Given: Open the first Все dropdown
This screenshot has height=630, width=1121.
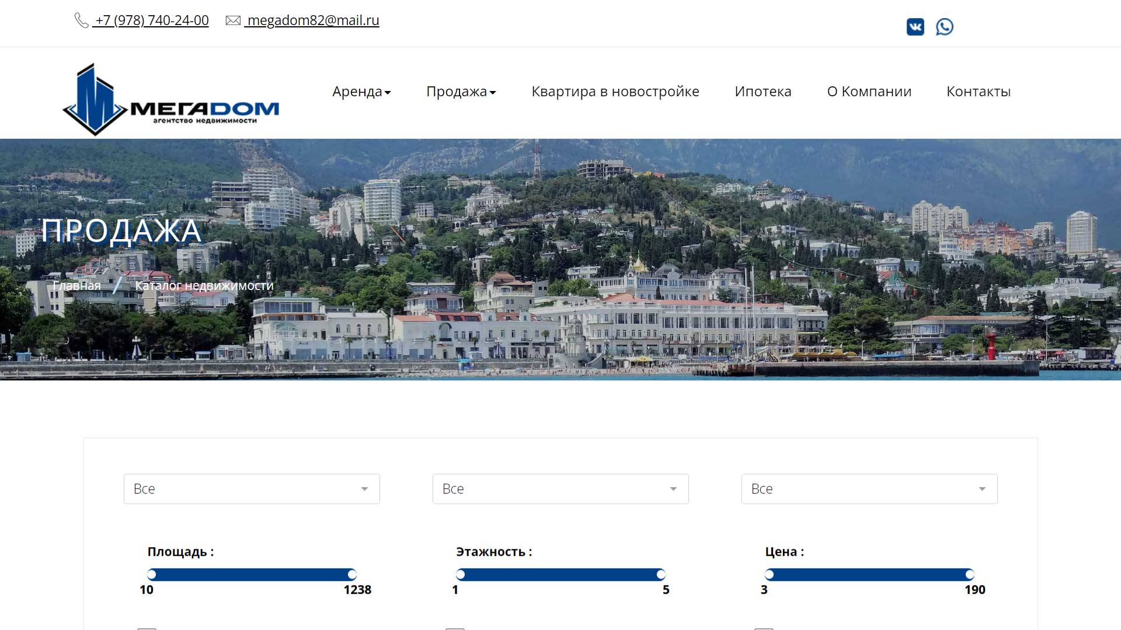Looking at the screenshot, I should 252,489.
